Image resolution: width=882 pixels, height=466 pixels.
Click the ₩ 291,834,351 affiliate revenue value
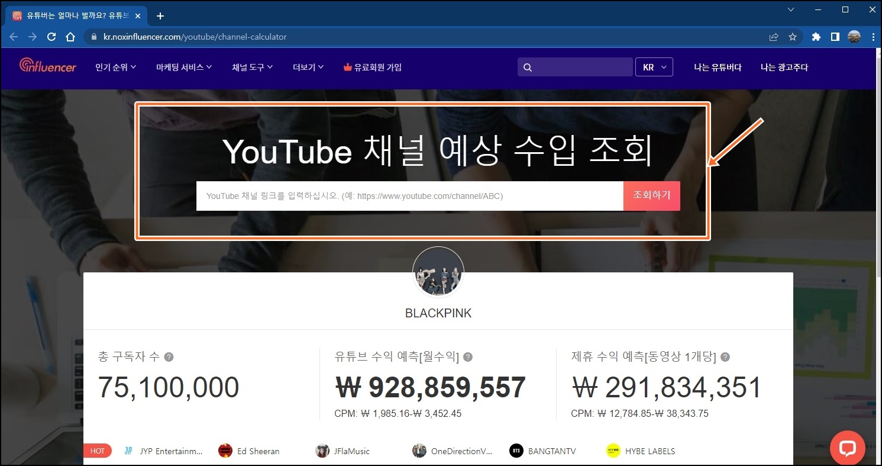667,387
